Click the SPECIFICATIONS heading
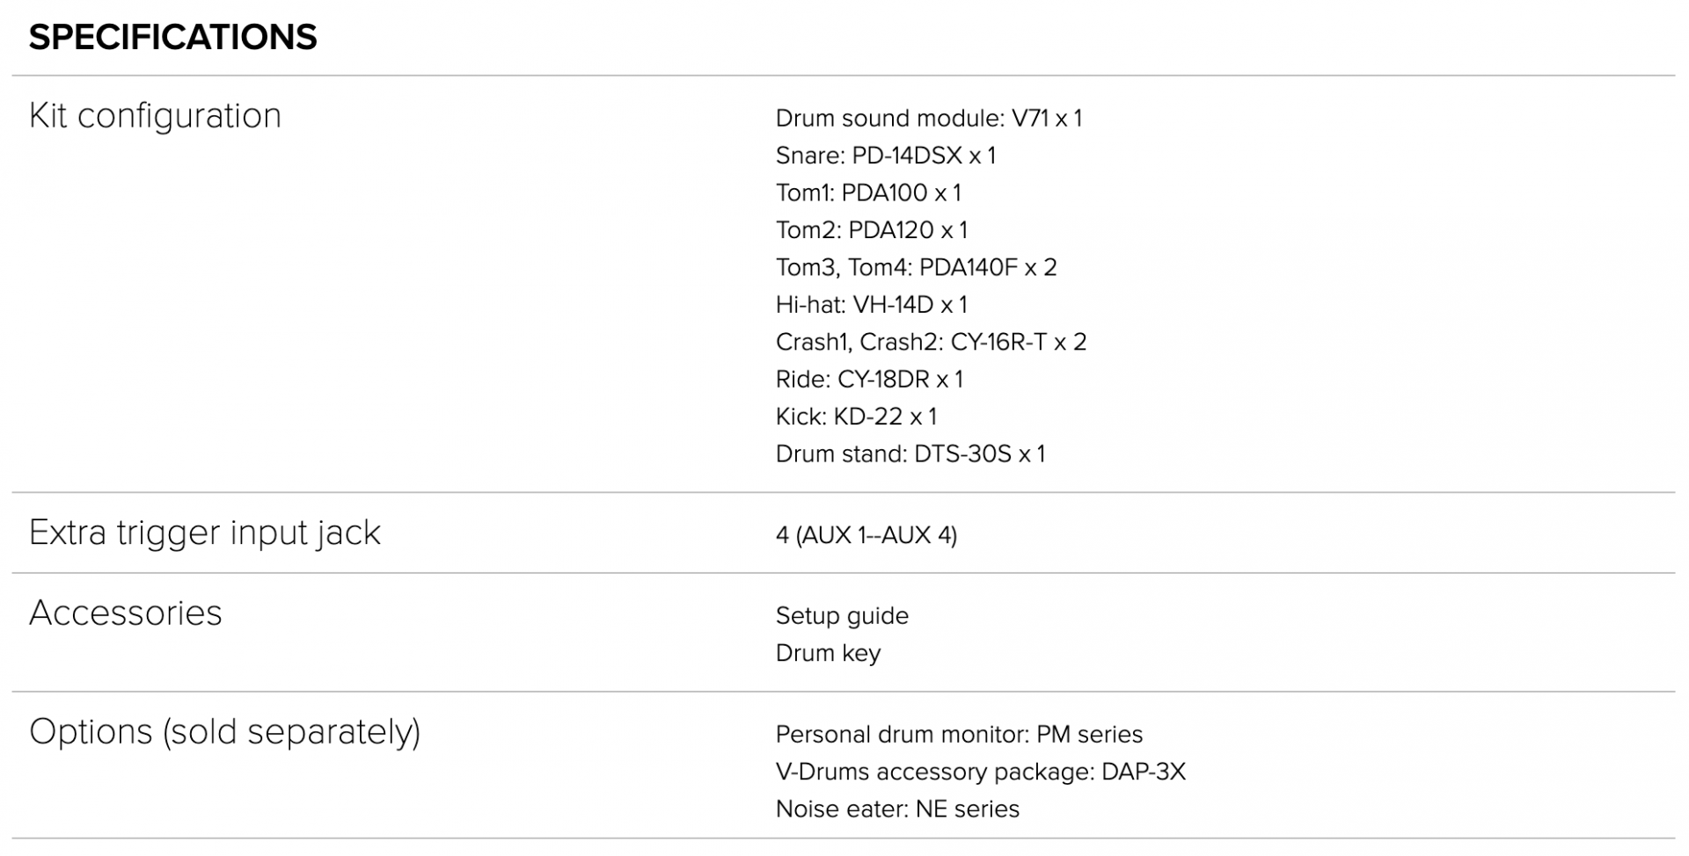 172,37
